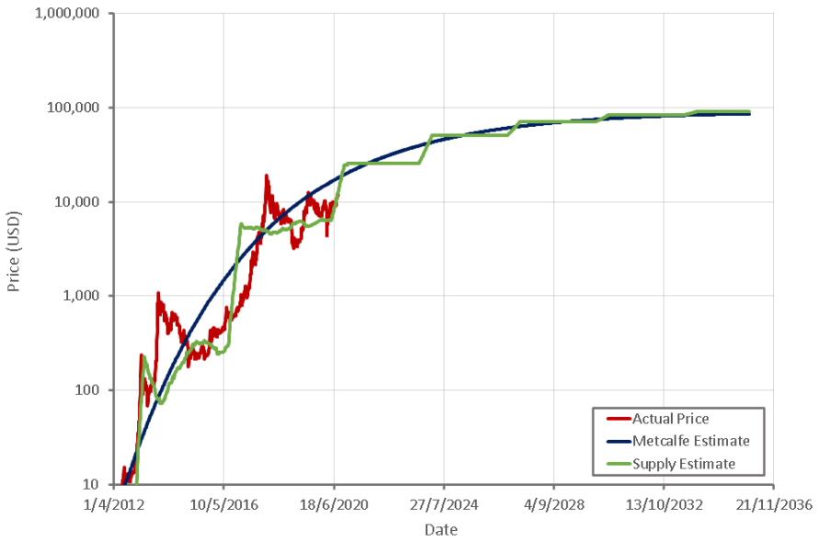Click the 10,000 y-axis label

(77, 202)
